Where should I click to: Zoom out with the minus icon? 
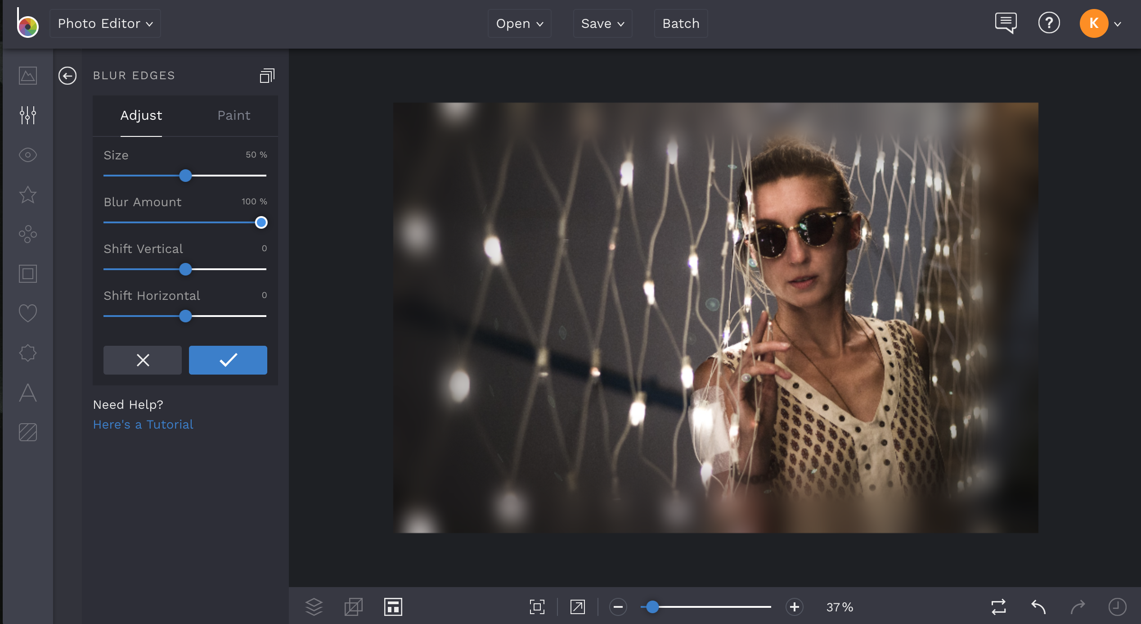618,607
